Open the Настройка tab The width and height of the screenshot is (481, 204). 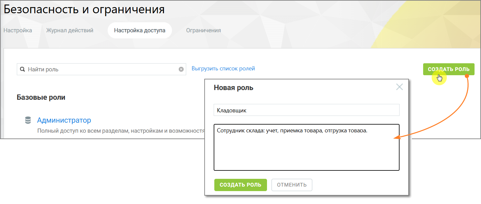[18, 30]
